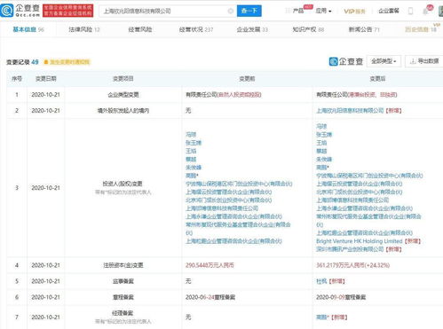Open 宁波梅山保税港区 investment center link in 变更后 column
Viewport: 443px width, 329px height.
[x=369, y=176]
